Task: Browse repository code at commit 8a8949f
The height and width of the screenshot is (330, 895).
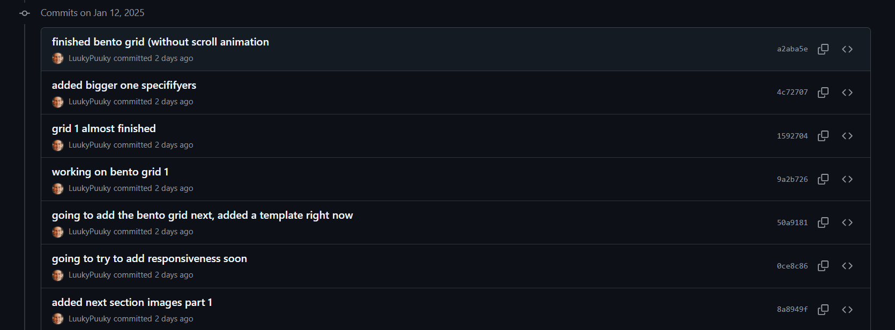Action: click(x=847, y=309)
